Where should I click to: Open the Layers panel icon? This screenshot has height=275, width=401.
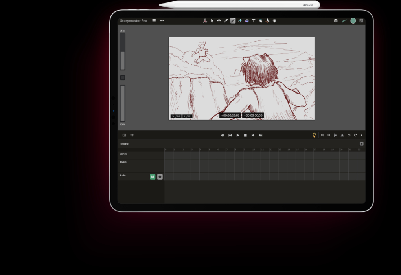point(335,21)
